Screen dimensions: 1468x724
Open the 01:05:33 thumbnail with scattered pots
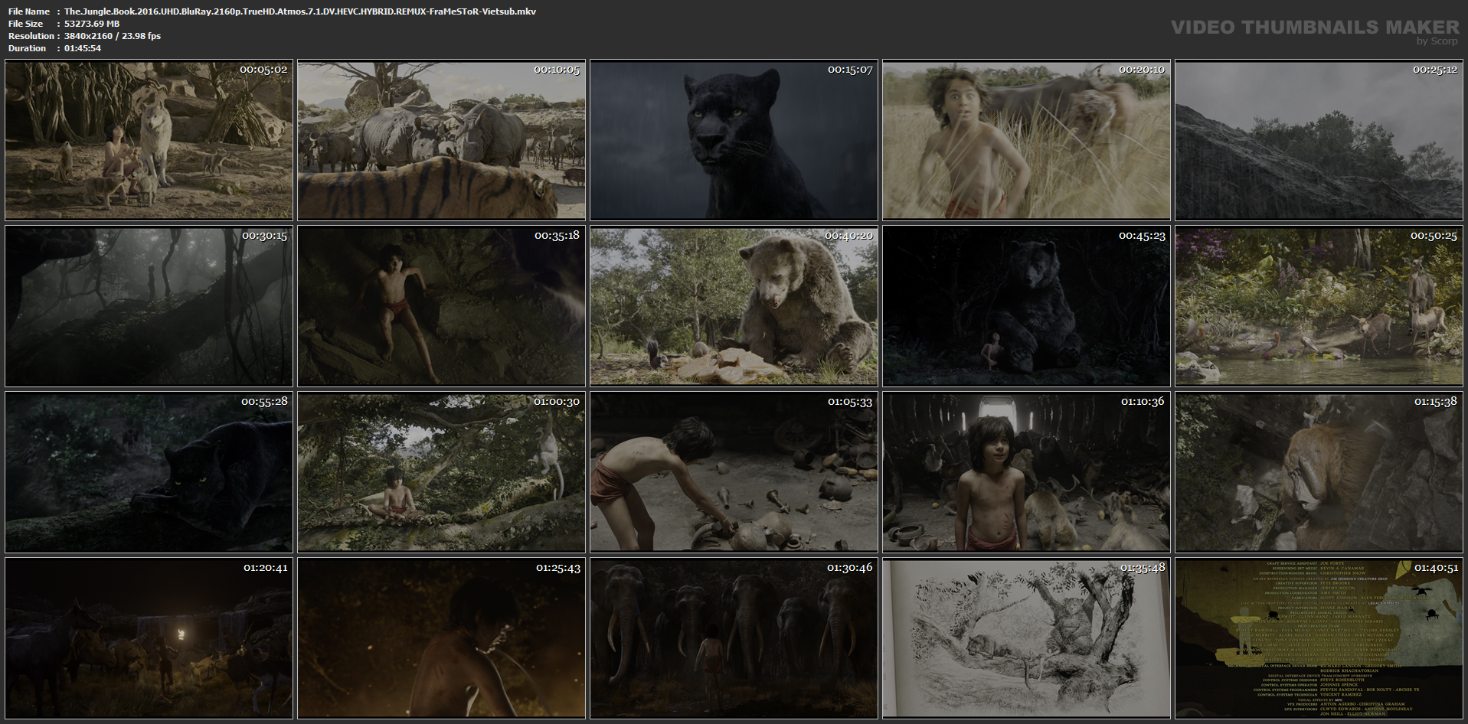coord(734,472)
